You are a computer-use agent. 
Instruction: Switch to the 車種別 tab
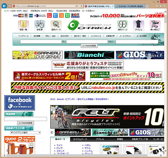120,139
